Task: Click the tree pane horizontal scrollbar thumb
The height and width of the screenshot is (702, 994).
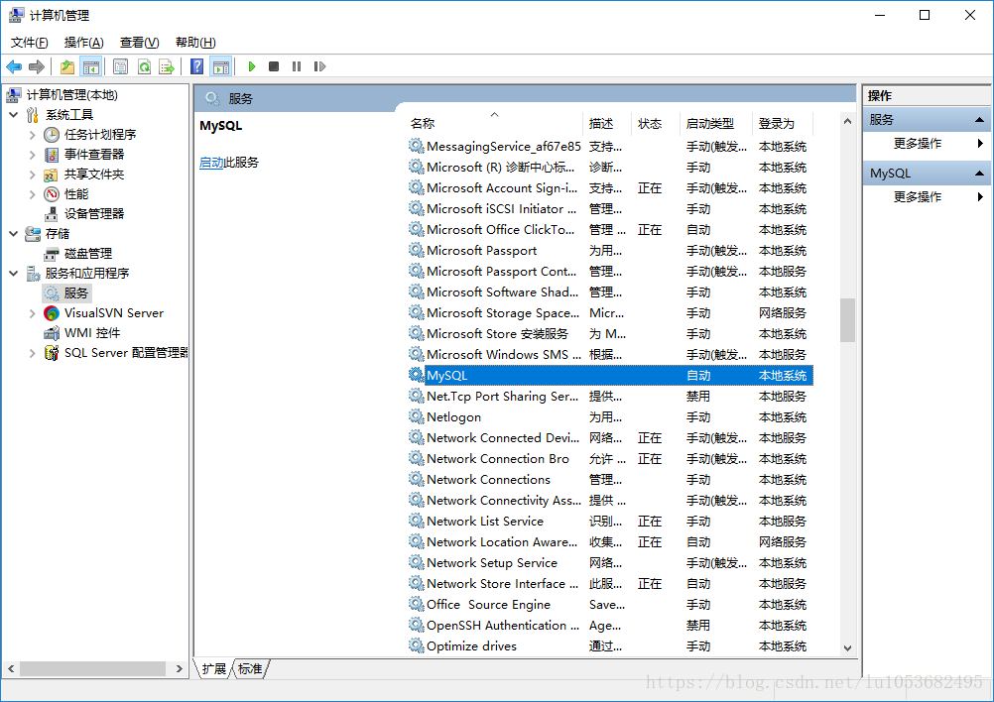Action: [x=92, y=668]
